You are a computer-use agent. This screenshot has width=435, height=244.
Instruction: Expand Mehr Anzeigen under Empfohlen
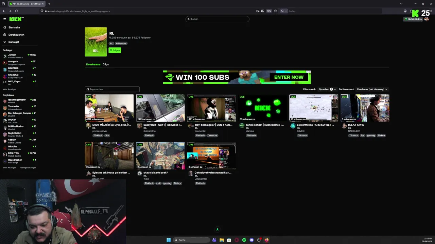(10, 168)
